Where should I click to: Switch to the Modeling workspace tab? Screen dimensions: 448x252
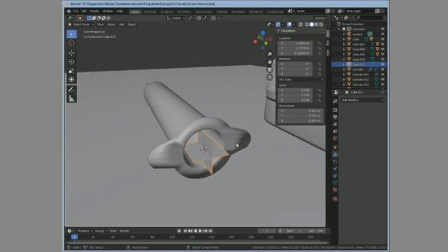pyautogui.click(x=150, y=12)
